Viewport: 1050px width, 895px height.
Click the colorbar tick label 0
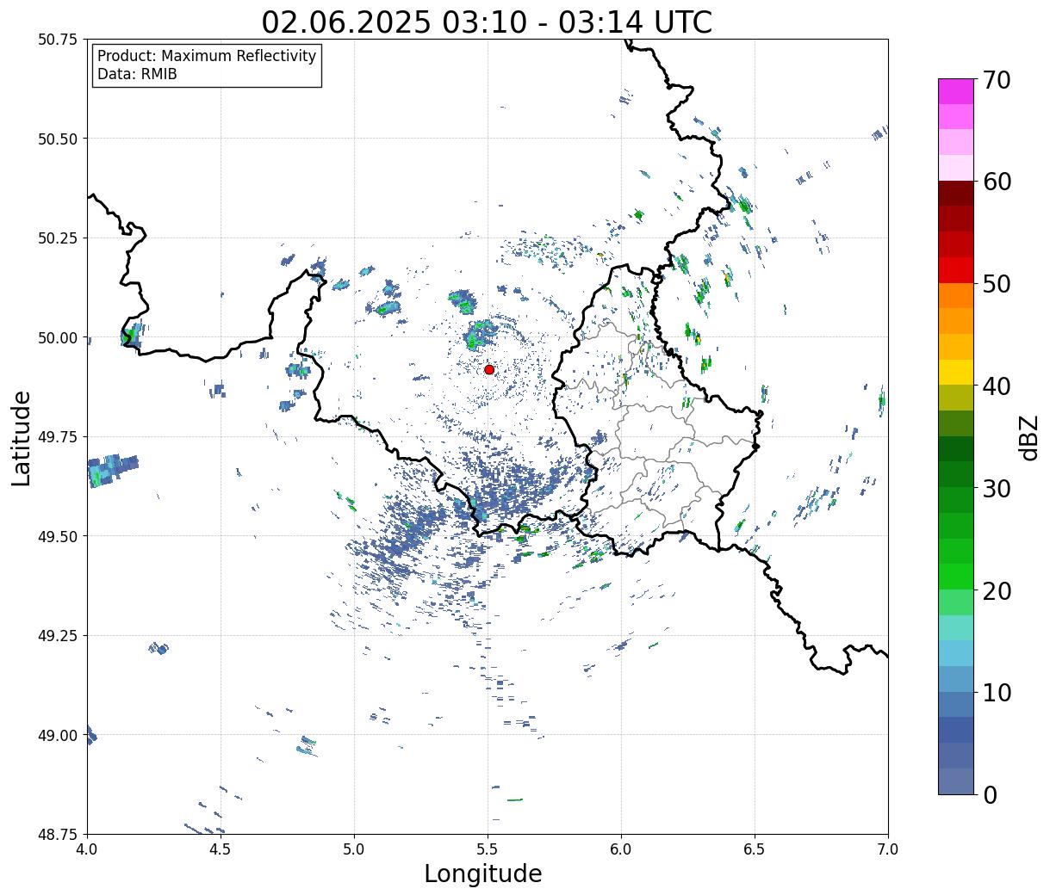(989, 794)
